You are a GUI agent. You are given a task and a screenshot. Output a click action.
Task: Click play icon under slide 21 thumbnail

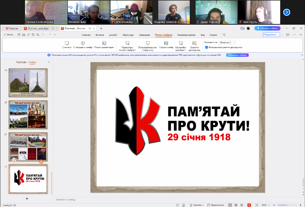14,161
